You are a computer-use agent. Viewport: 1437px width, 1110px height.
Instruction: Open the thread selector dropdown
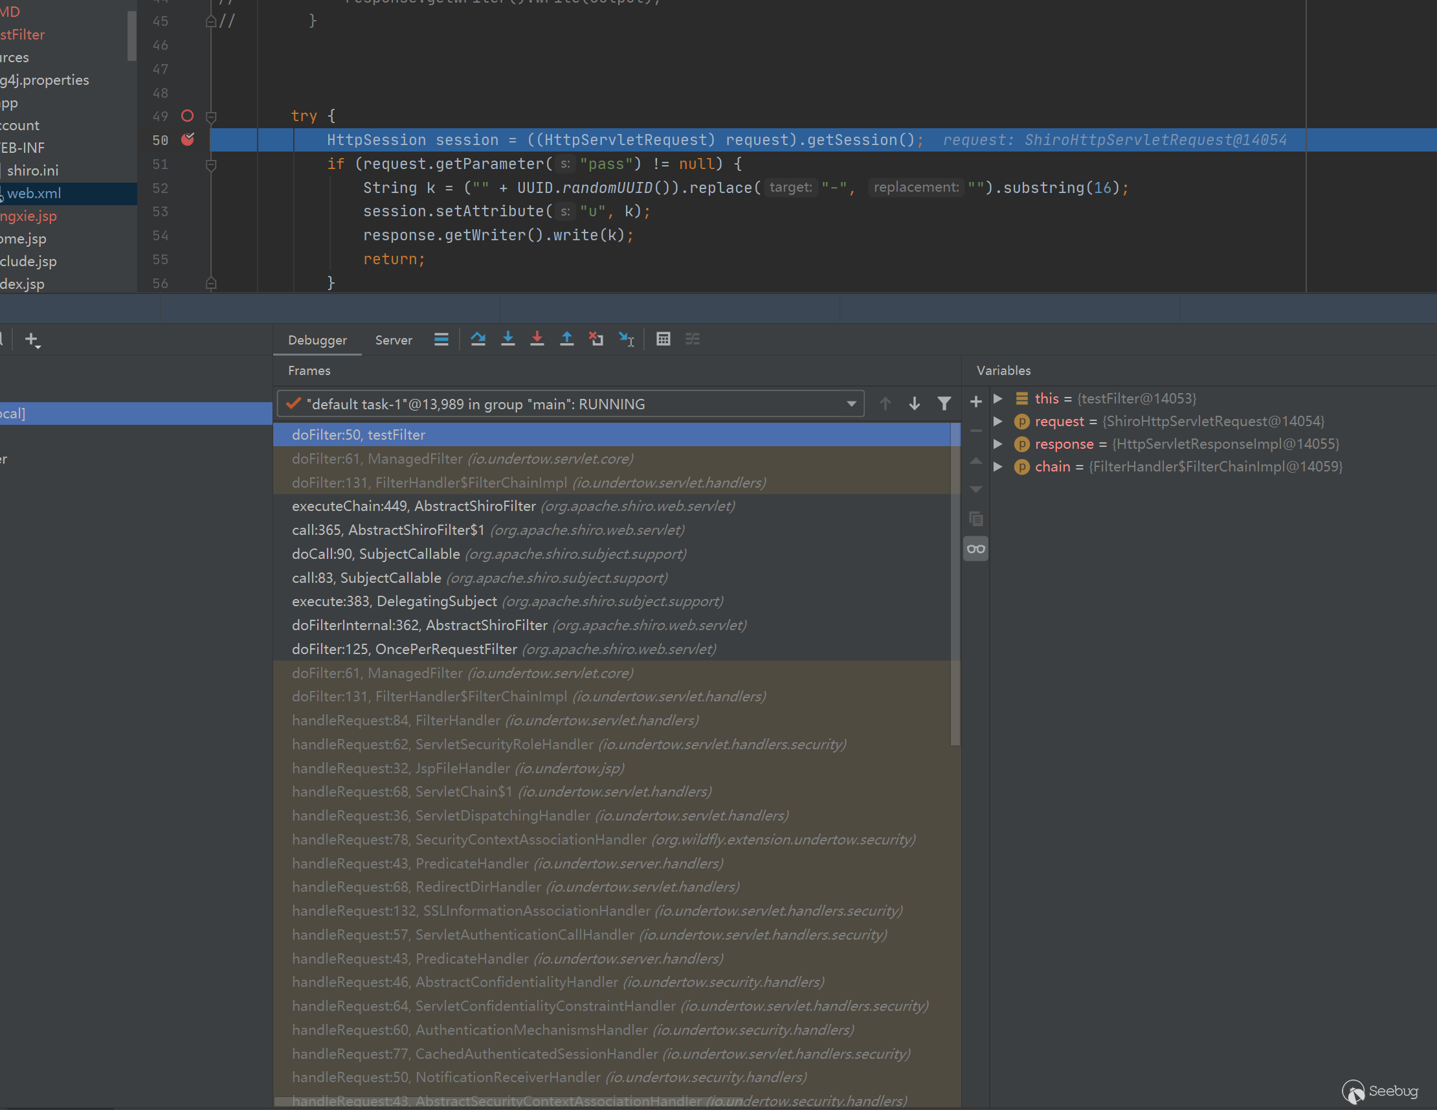pos(851,403)
